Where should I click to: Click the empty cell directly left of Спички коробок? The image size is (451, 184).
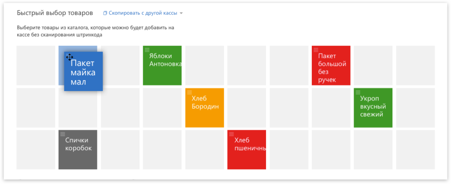click(x=36, y=149)
